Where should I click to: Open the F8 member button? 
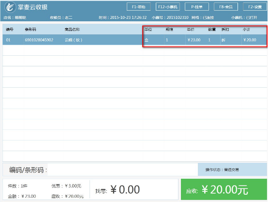click(x=226, y=7)
